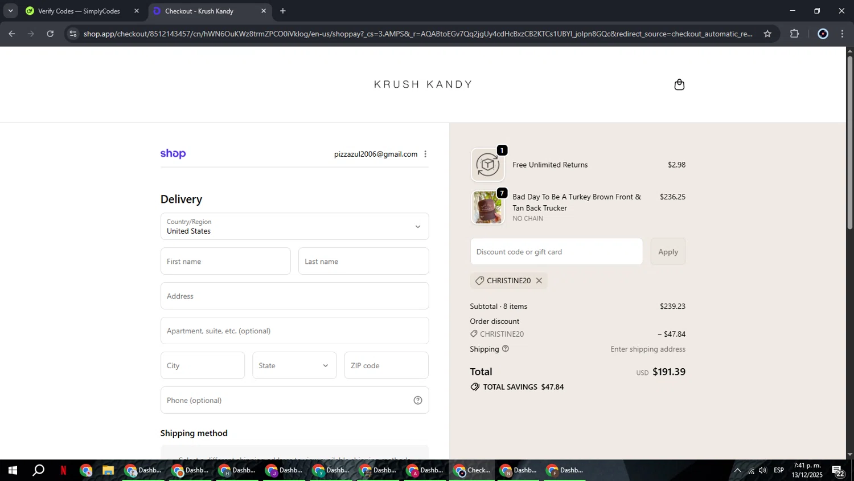The image size is (854, 481).
Task: Click the KRUSH KANDY store logo
Action: (x=423, y=84)
